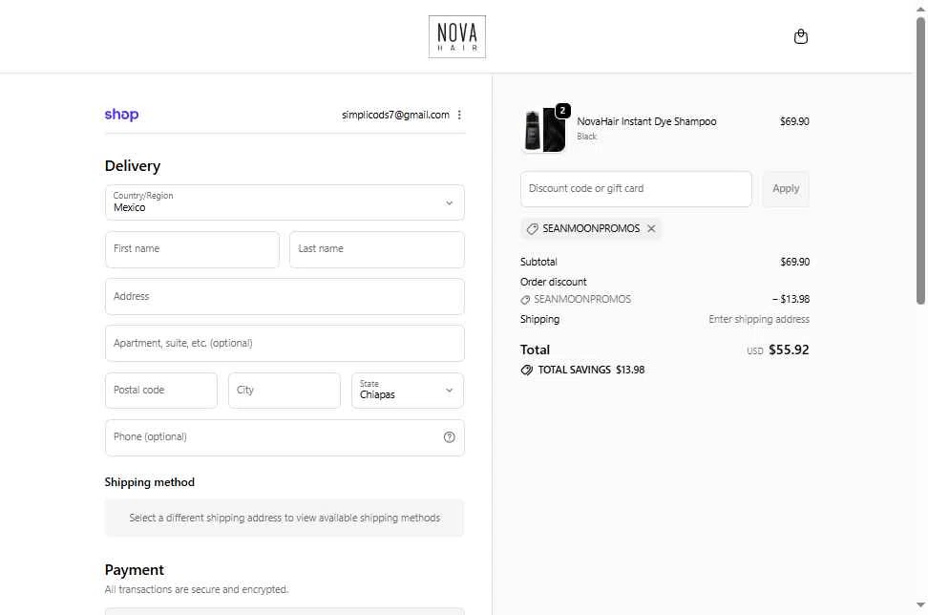Image resolution: width=928 pixels, height=615 pixels.
Task: Click the - $13.98 discount amount
Action: click(x=791, y=300)
